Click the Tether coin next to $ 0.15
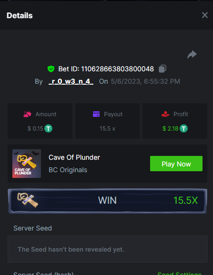 coord(48,129)
